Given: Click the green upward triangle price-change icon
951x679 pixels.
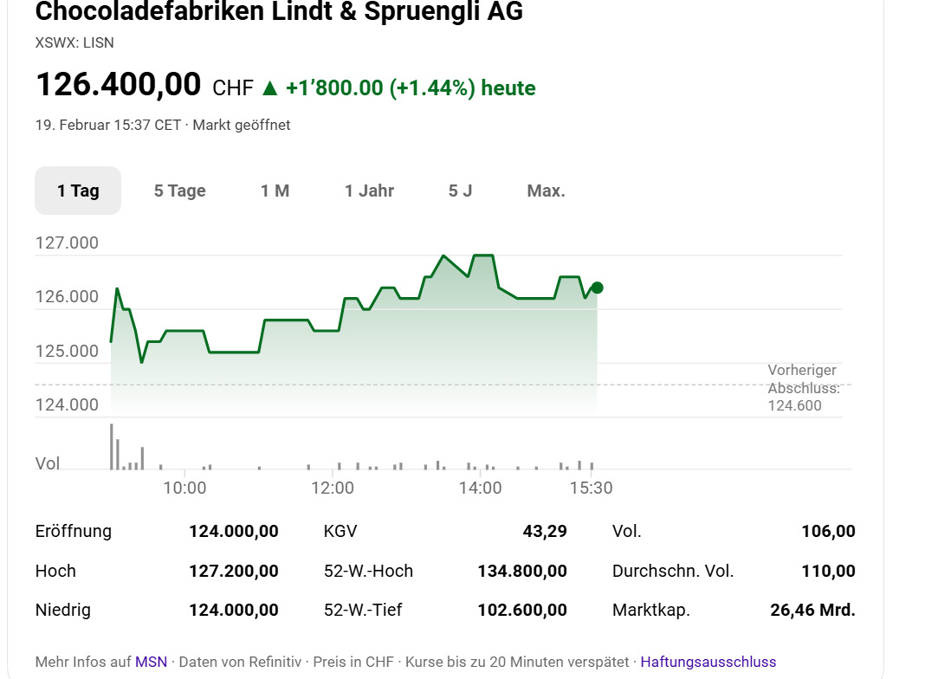Looking at the screenshot, I should click(x=269, y=87).
